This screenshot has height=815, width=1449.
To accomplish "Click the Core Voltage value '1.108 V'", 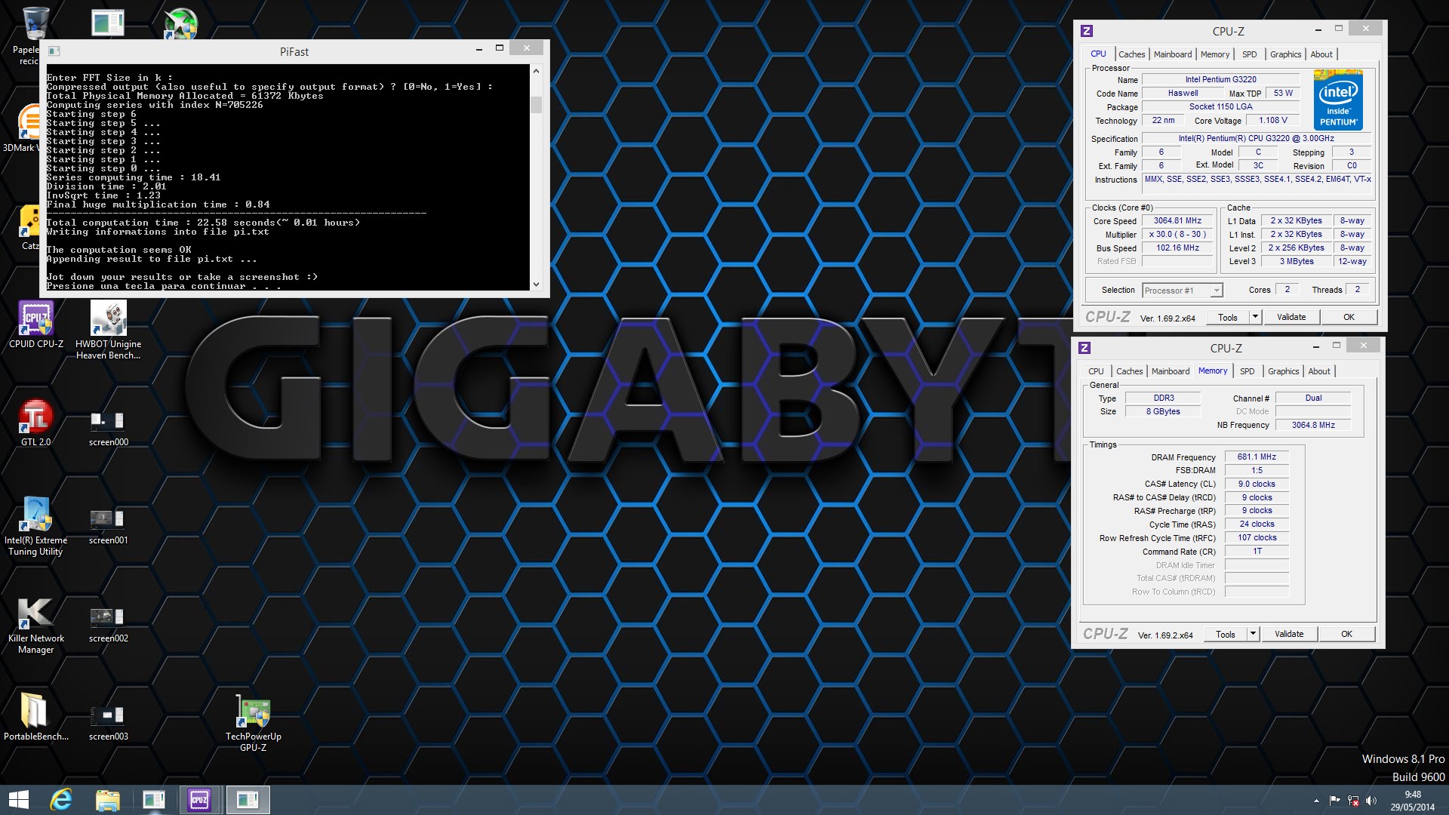I will point(1272,121).
